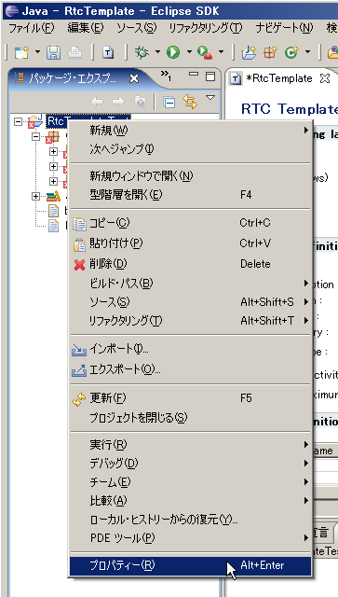This screenshot has height=597, width=338.
Task: Collapse the source folder tree node
Action: (35, 136)
